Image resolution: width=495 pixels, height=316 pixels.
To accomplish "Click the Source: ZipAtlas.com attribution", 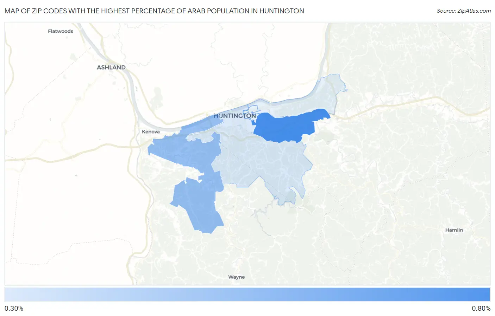I will [x=464, y=11].
